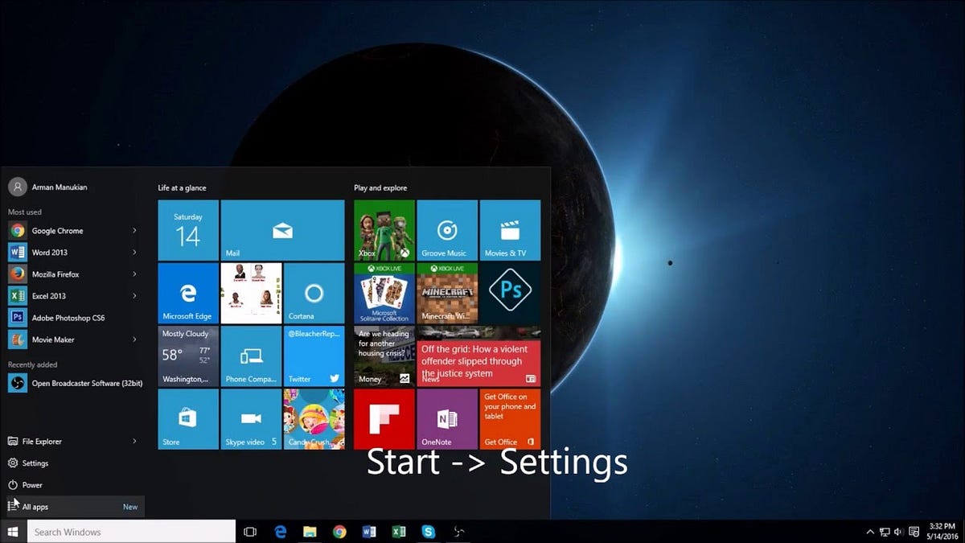Click the Life at a glance group title
The image size is (965, 543).
pyautogui.click(x=182, y=187)
